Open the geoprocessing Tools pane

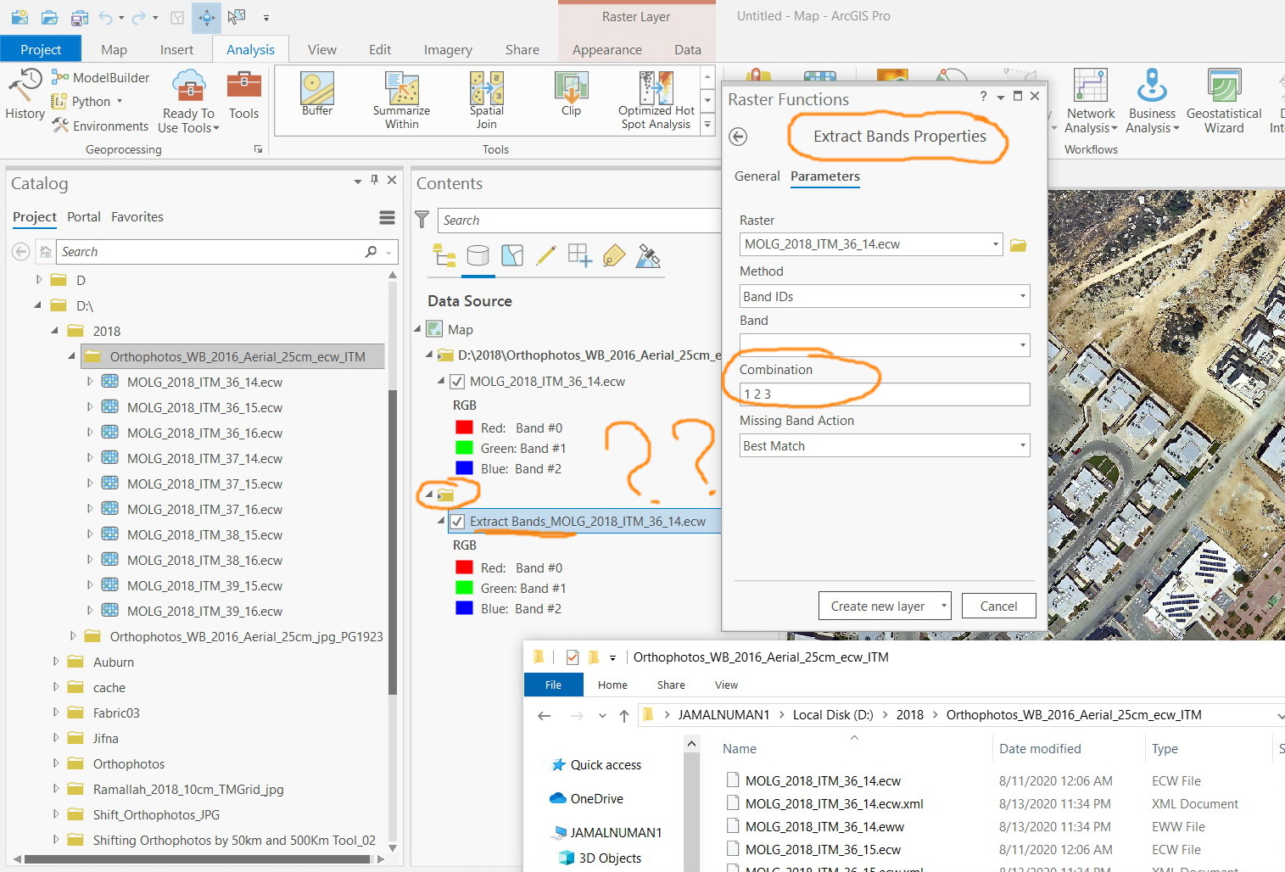click(x=243, y=95)
